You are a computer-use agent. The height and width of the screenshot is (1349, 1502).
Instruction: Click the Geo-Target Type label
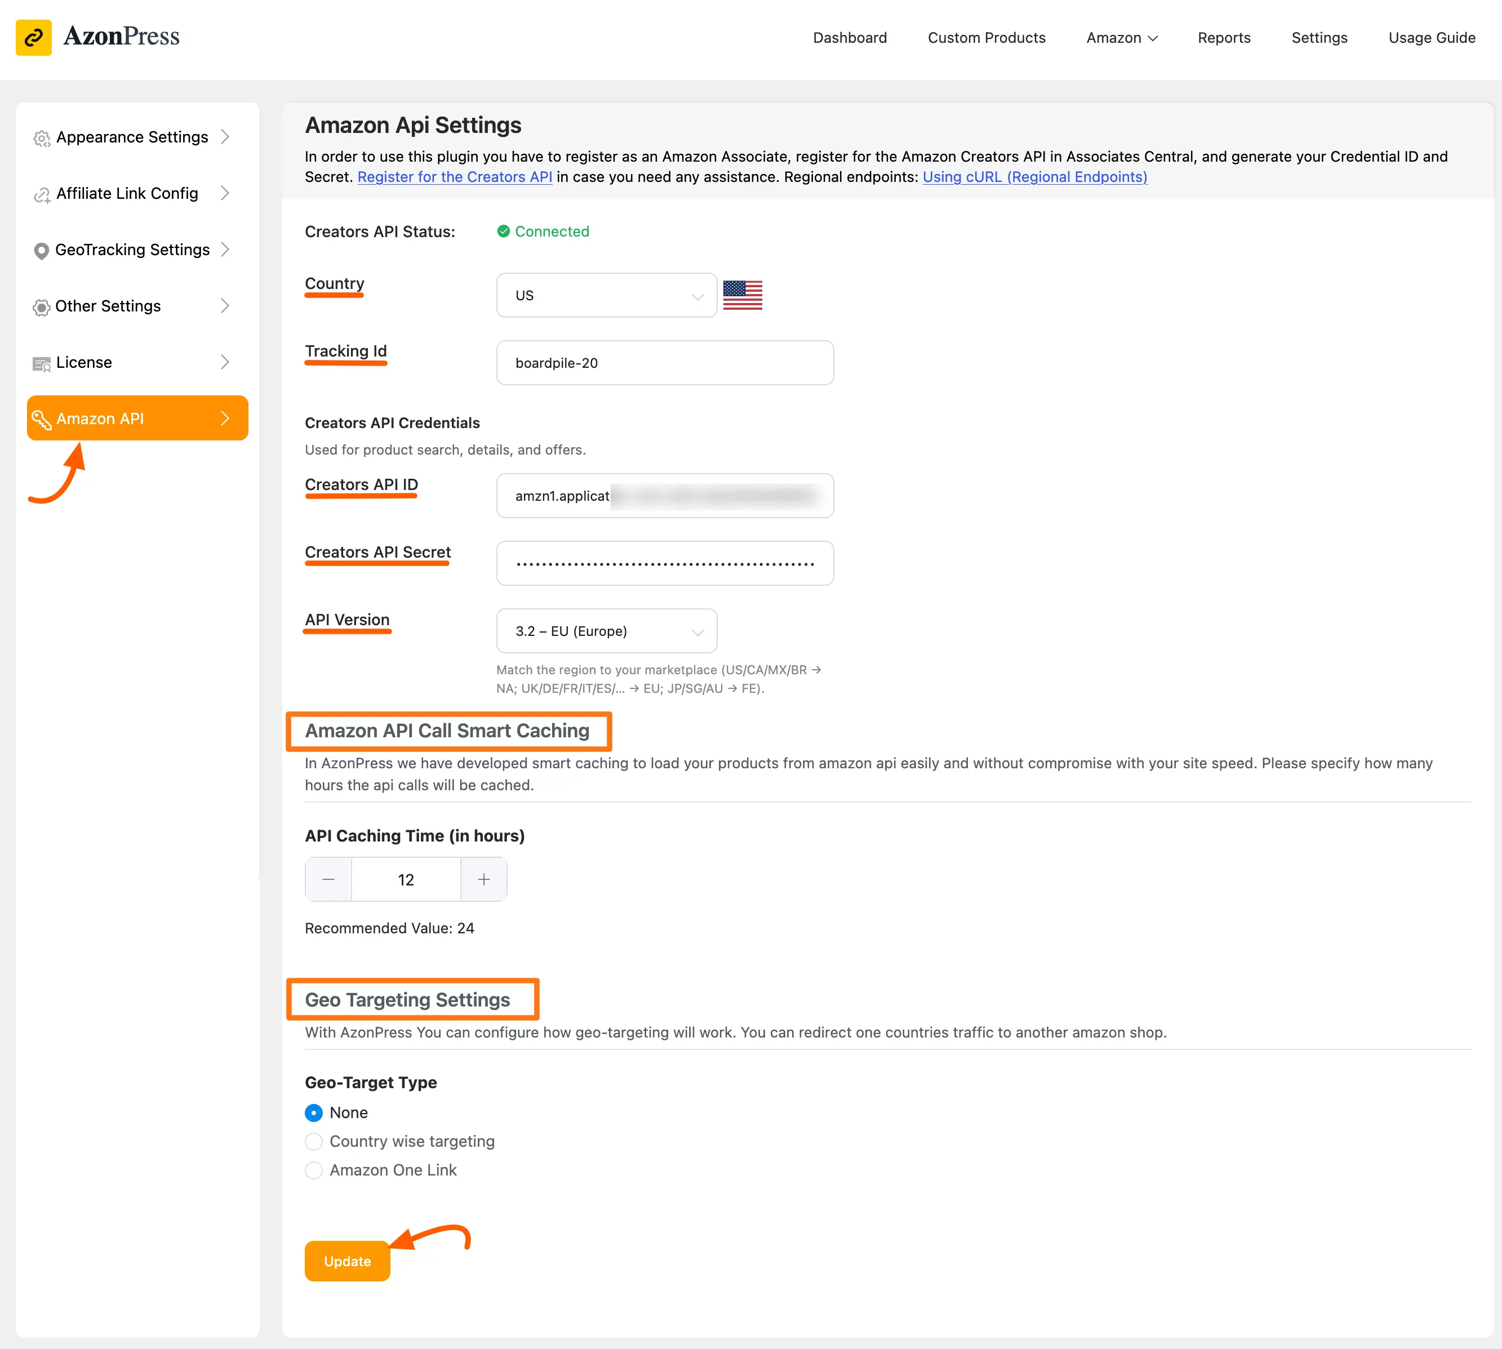pos(371,1083)
